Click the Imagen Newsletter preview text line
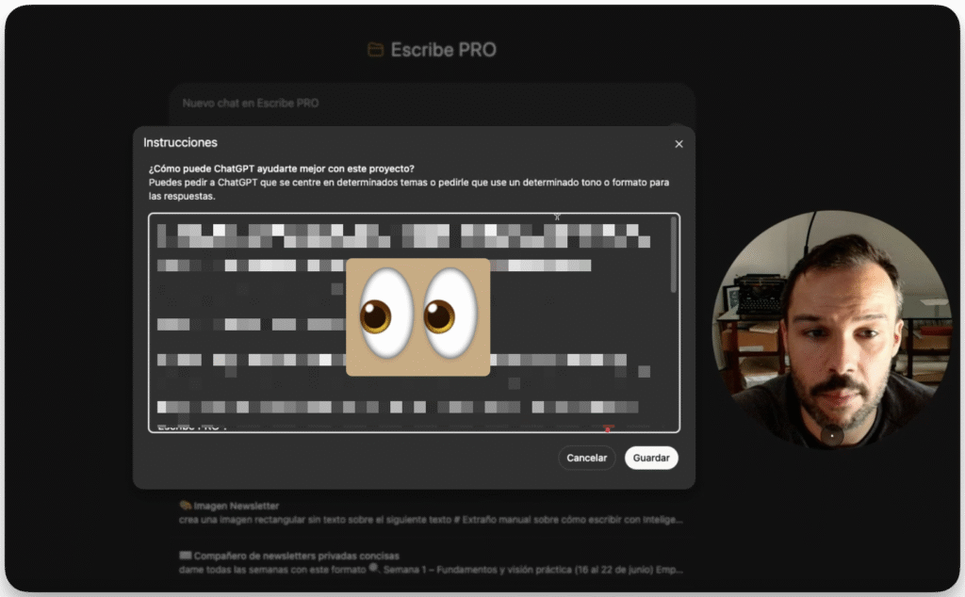 pos(431,519)
